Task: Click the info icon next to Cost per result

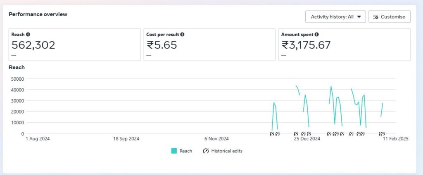Action: tap(182, 35)
